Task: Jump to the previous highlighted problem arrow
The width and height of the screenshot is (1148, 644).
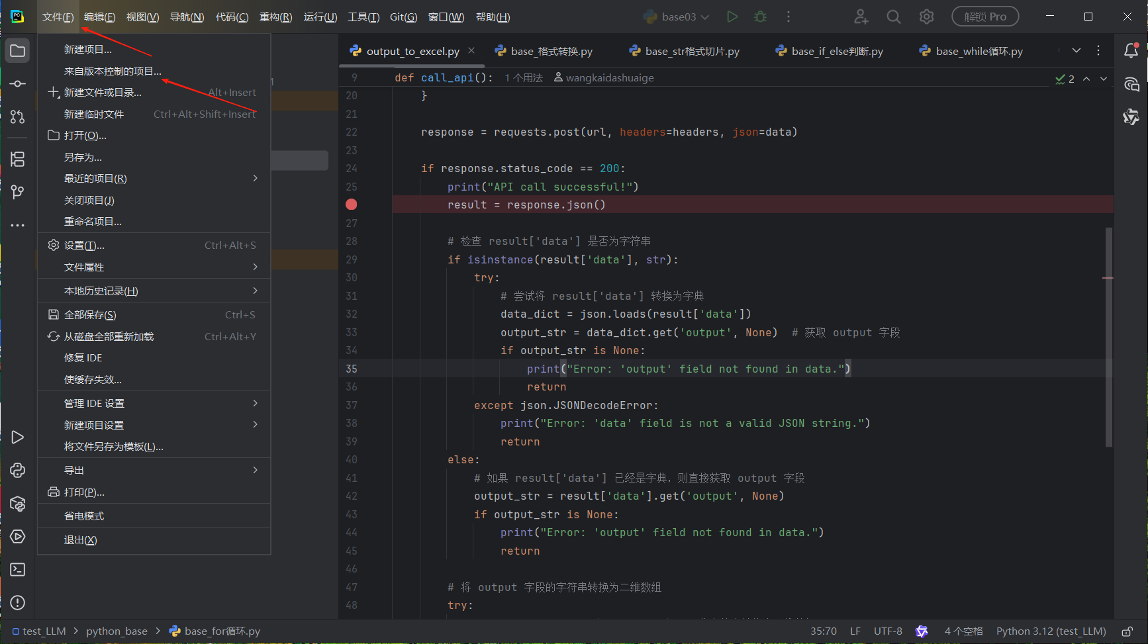Action: [x=1086, y=79]
